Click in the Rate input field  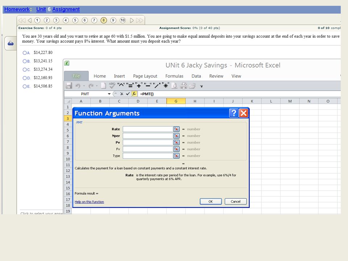pyautogui.click(x=148, y=129)
